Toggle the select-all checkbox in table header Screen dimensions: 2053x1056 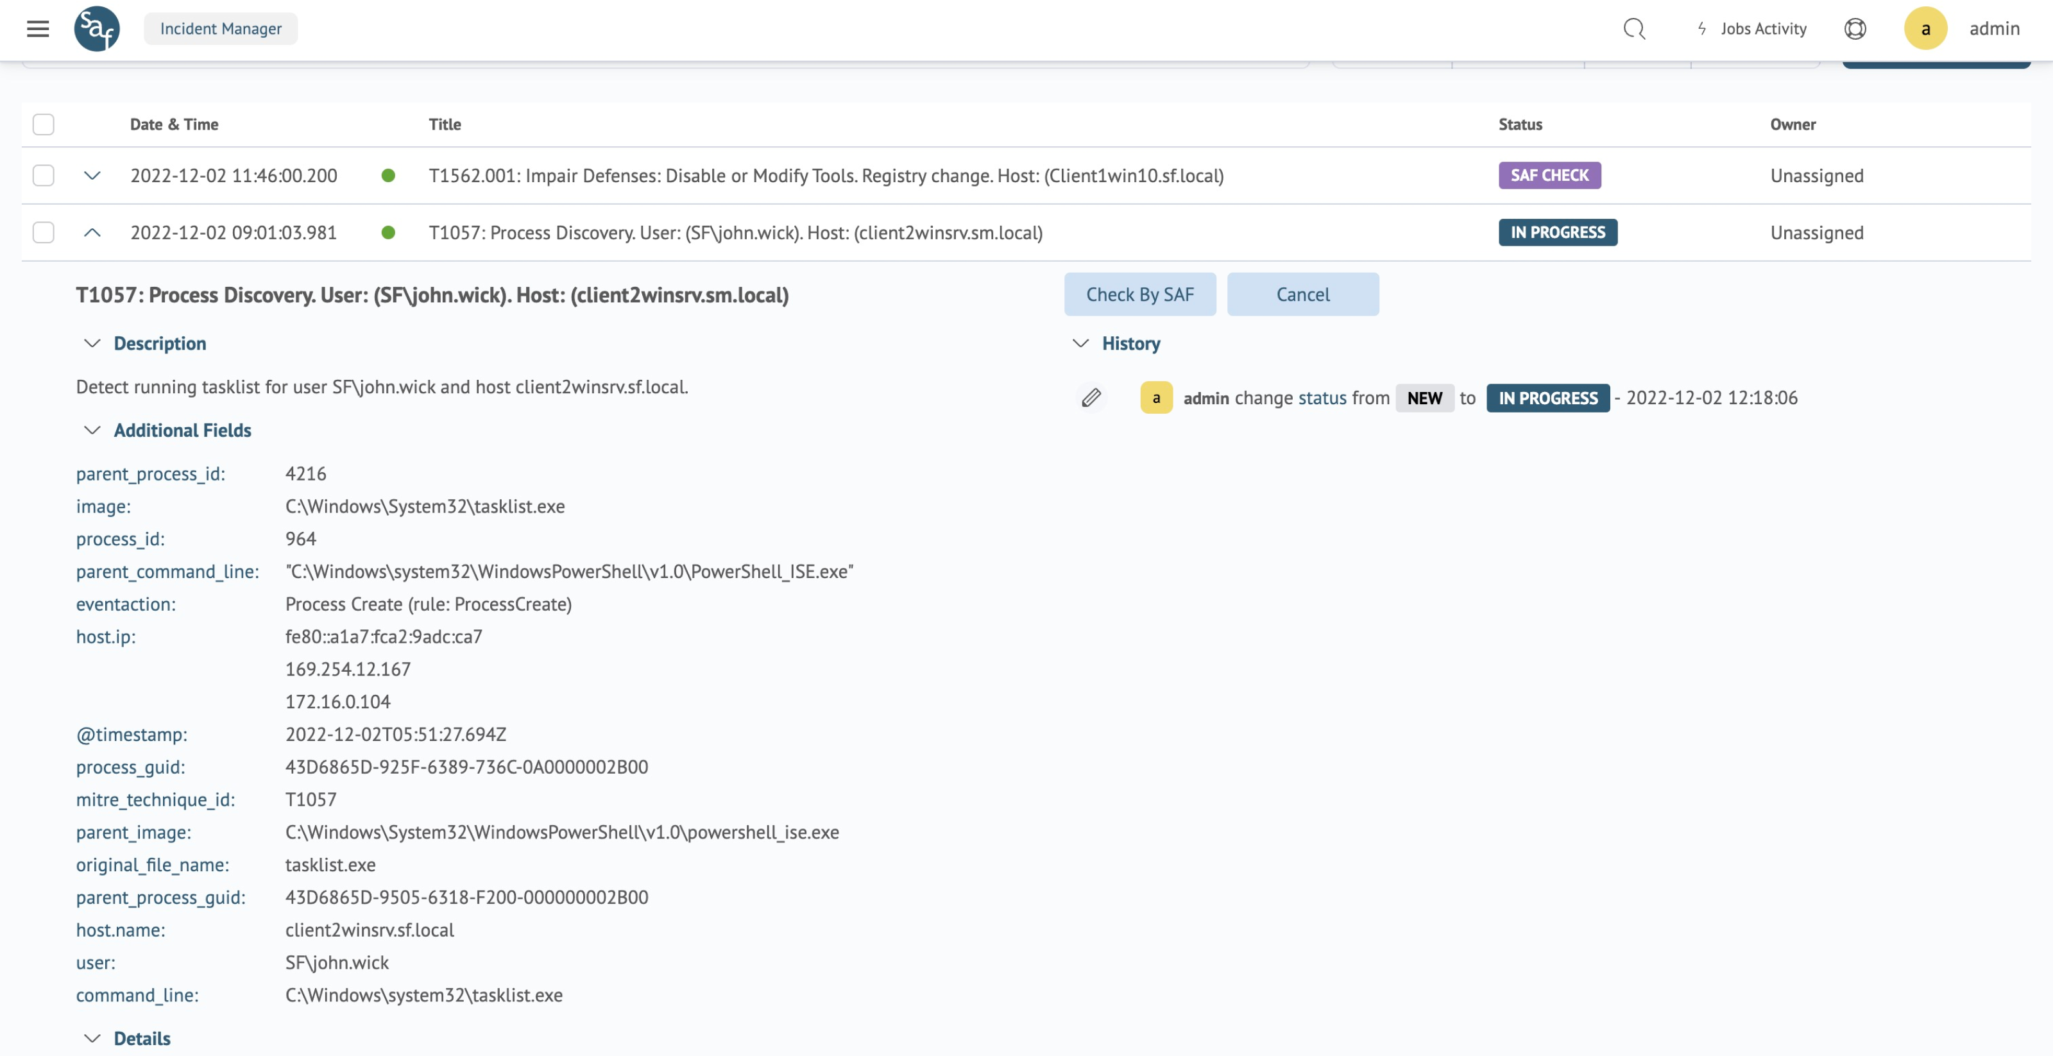pyautogui.click(x=43, y=124)
